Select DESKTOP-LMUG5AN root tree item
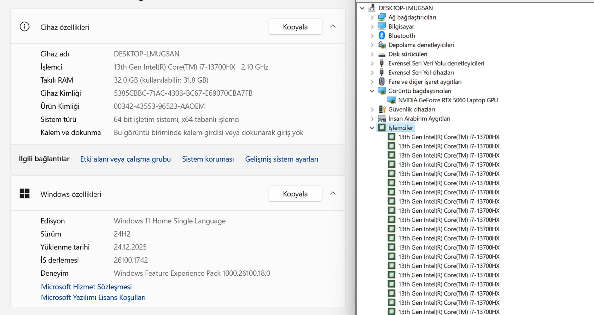Viewport: 594px width, 315px height. pos(405,8)
